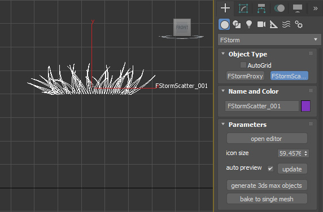Enable the AutoGrid checkbox
This screenshot has height=212, width=323.
[243, 65]
